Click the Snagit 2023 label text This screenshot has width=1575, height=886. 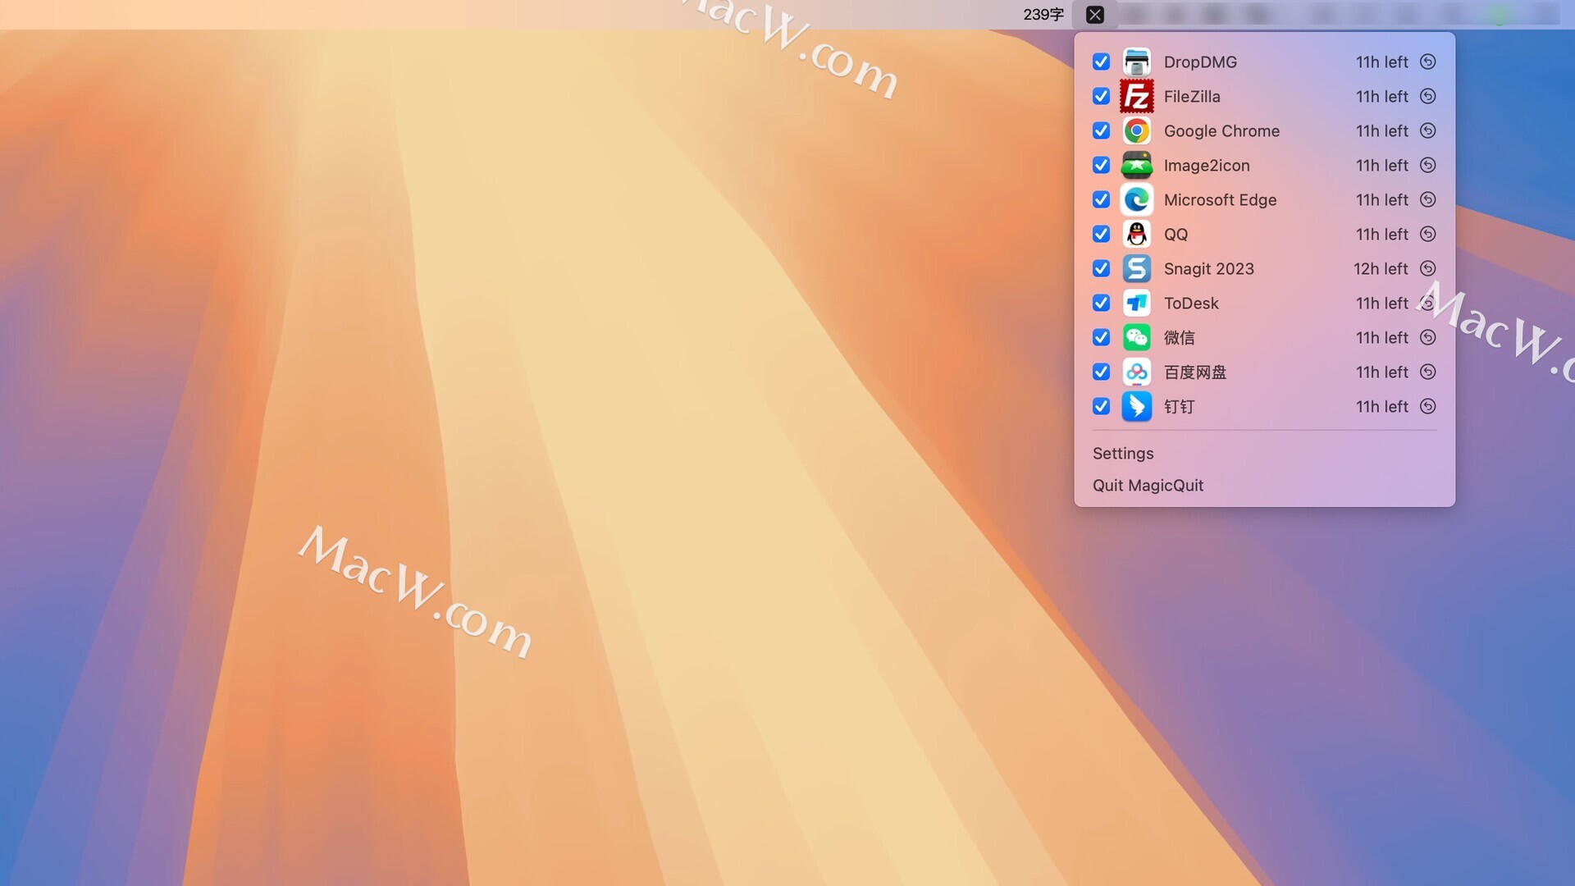pos(1208,269)
